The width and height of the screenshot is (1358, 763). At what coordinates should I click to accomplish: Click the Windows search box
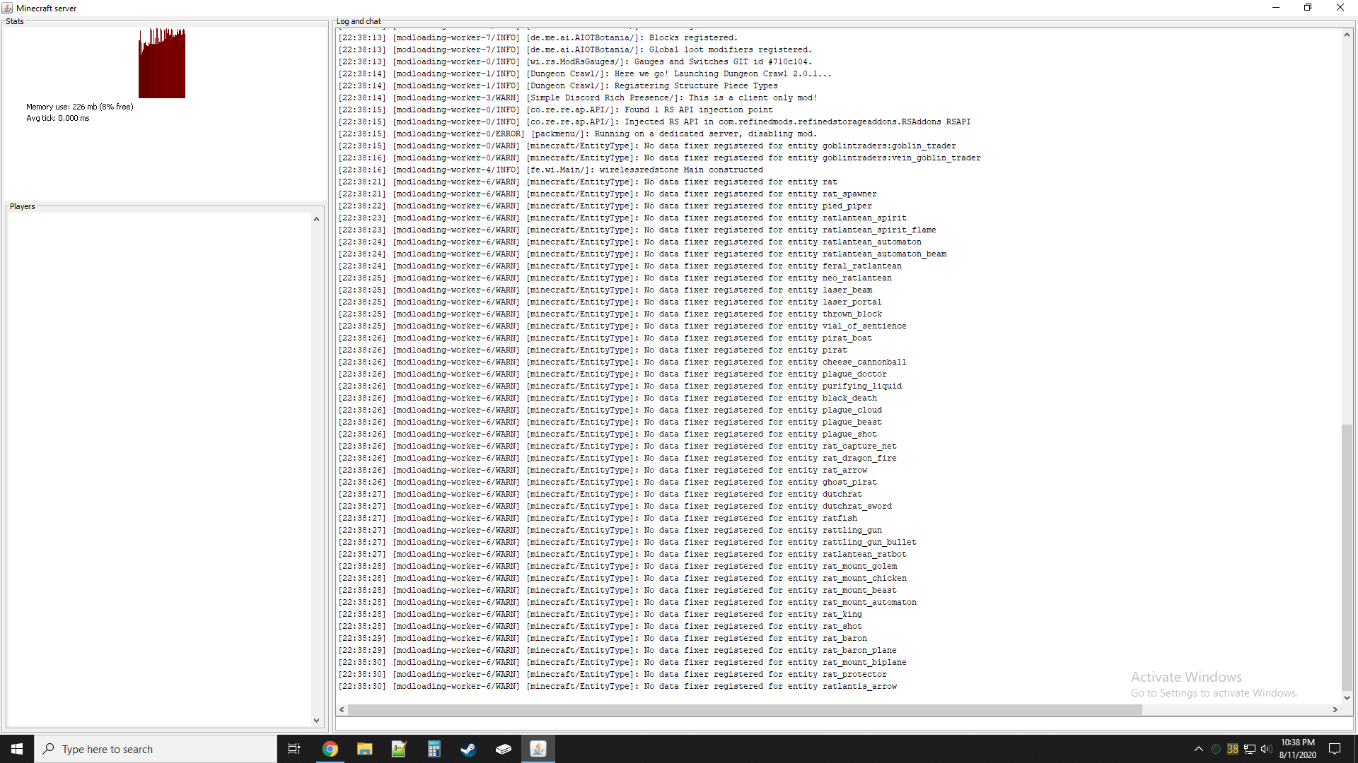(156, 749)
